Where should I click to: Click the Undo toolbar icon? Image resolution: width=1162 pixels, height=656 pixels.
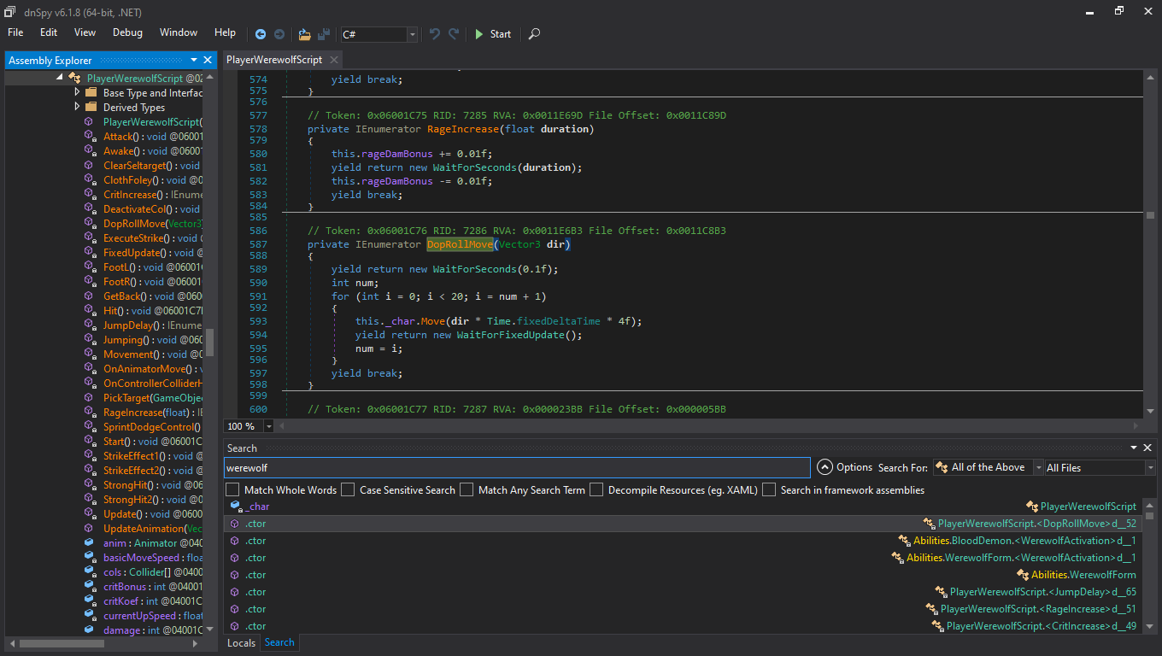click(435, 34)
